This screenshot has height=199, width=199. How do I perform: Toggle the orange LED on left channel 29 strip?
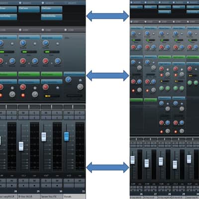pyautogui.click(x=23, y=96)
